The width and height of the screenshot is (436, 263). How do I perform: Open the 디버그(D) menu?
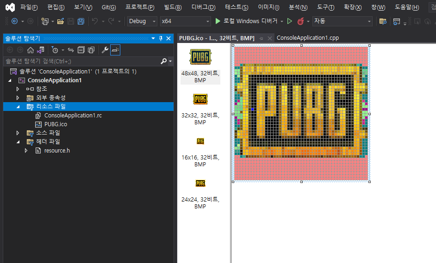[x=204, y=7]
